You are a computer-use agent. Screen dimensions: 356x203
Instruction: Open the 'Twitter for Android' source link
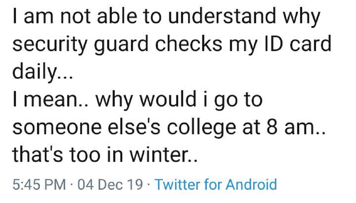(x=216, y=184)
